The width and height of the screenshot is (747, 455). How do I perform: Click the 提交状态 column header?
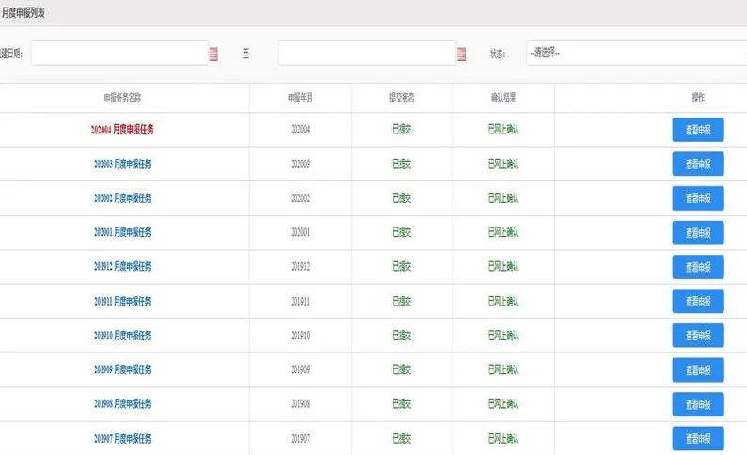click(402, 98)
